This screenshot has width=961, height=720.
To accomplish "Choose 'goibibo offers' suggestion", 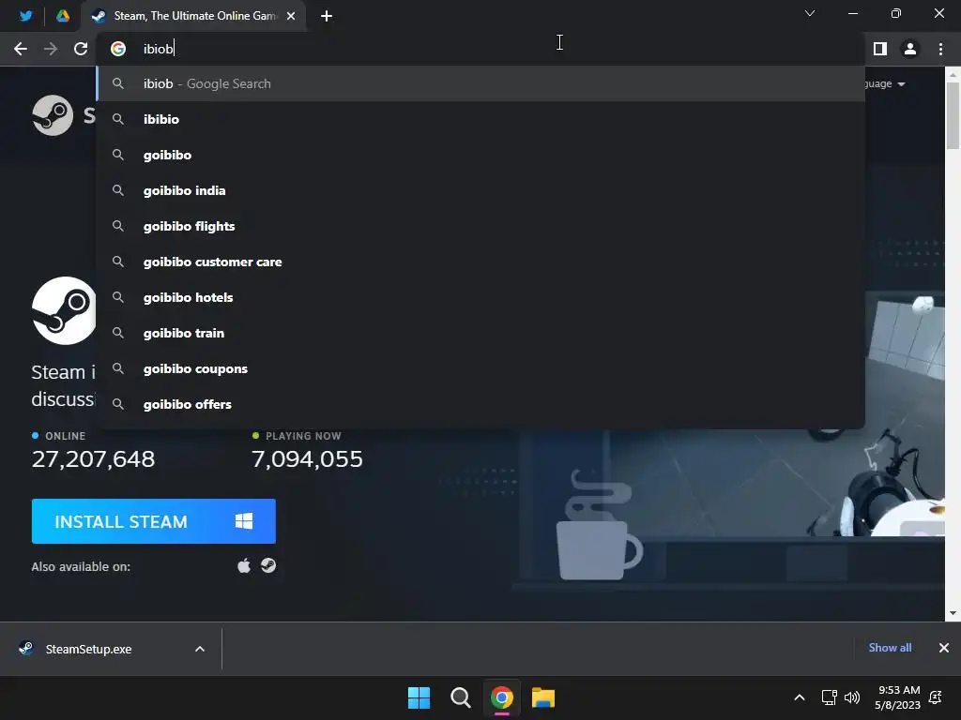I will tap(480, 404).
